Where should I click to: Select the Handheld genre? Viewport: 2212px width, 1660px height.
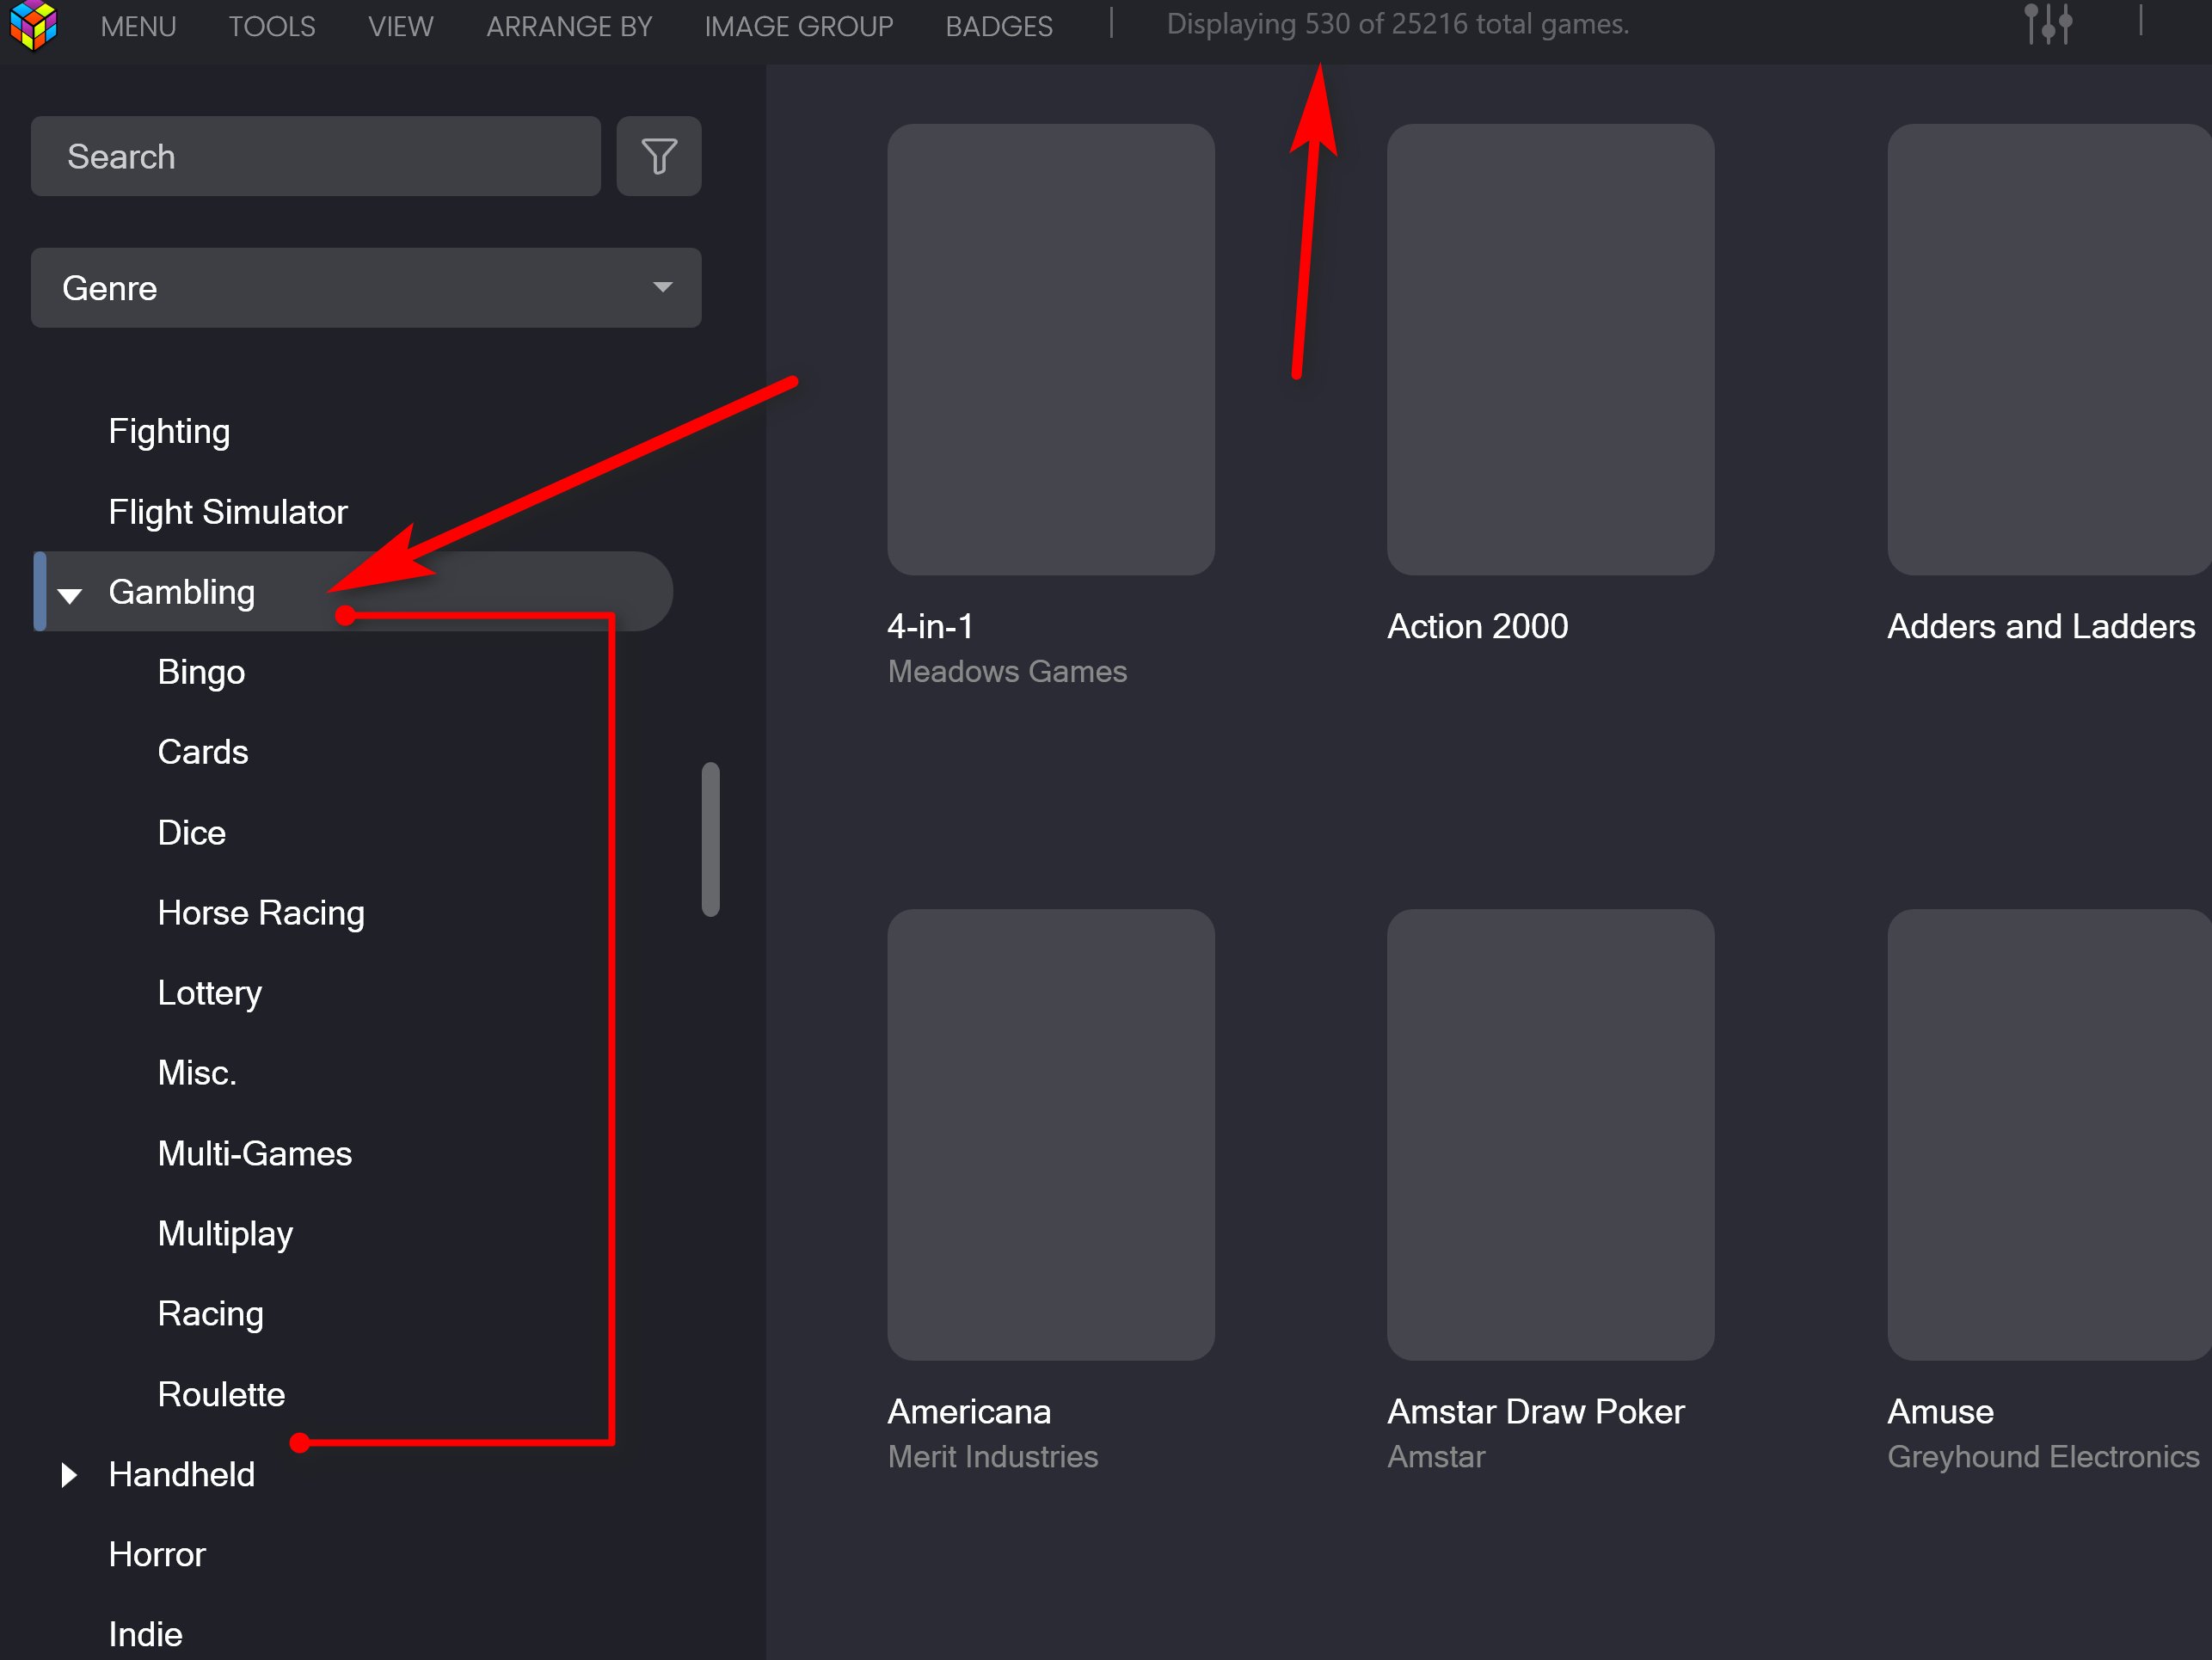[182, 1475]
